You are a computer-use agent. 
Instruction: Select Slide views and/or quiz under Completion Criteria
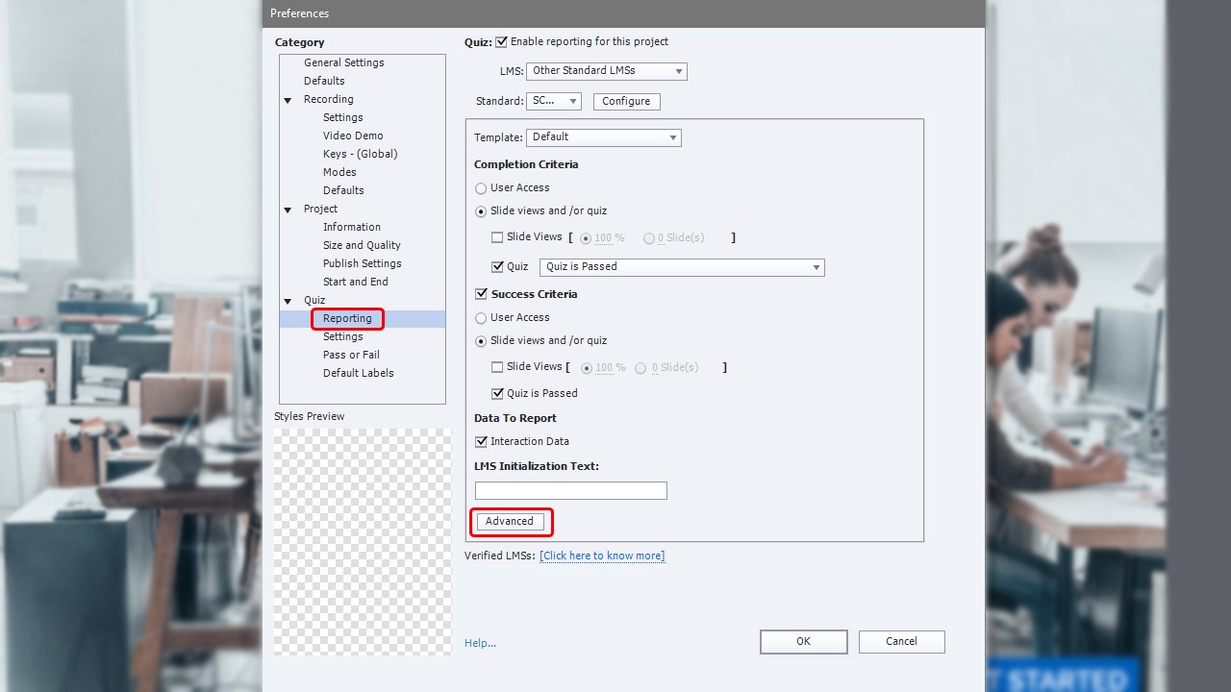481,211
